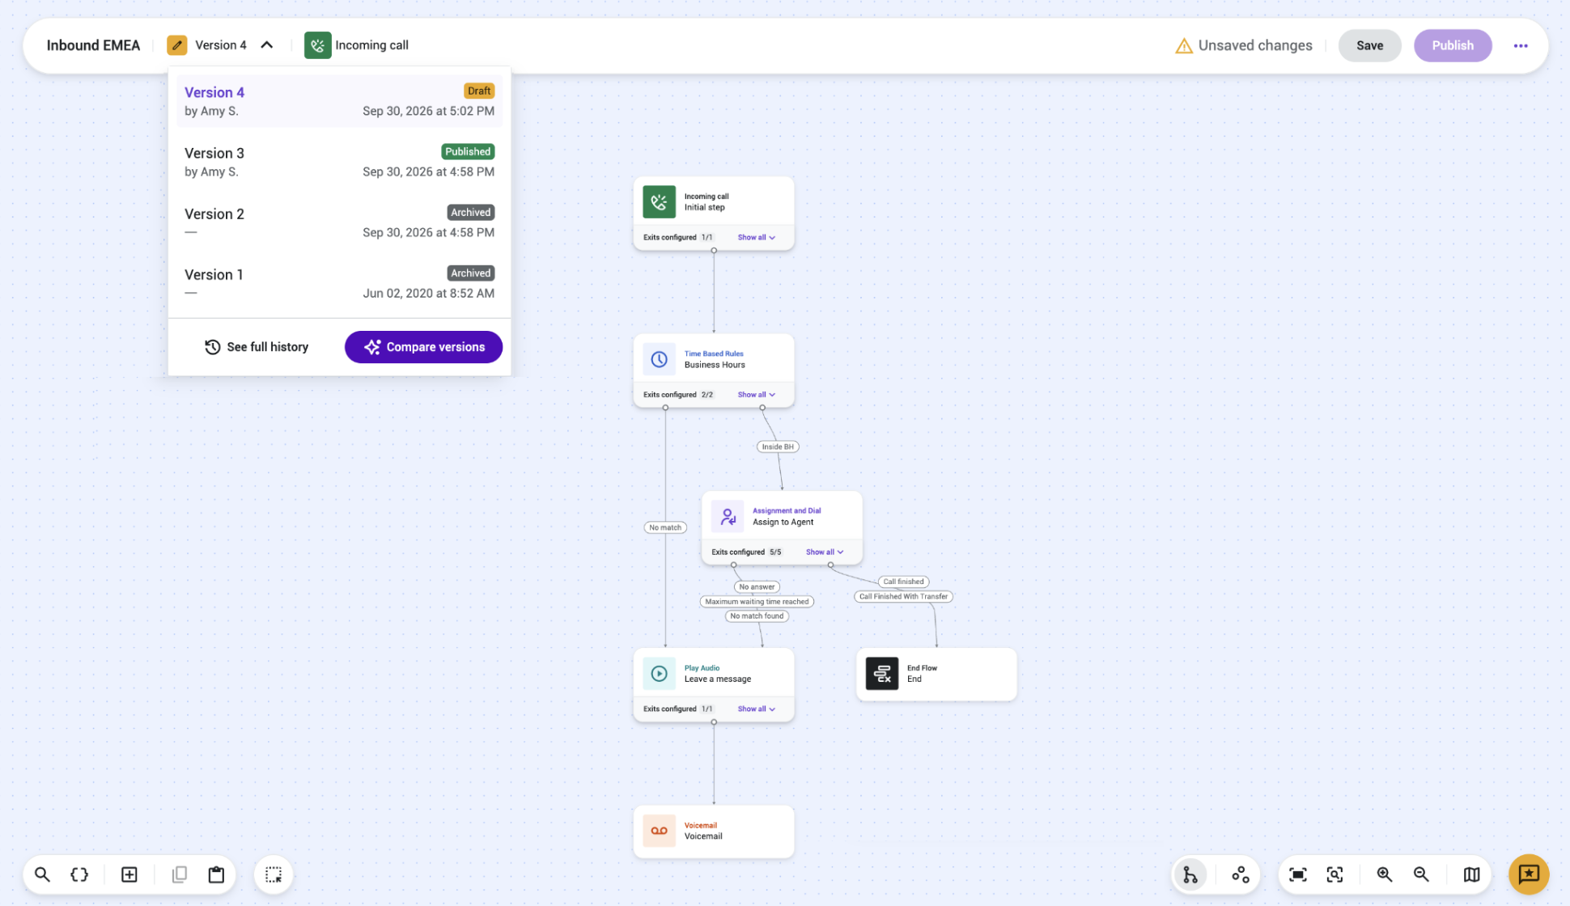Open See full history link
Image resolution: width=1570 pixels, height=906 pixels.
click(x=256, y=347)
